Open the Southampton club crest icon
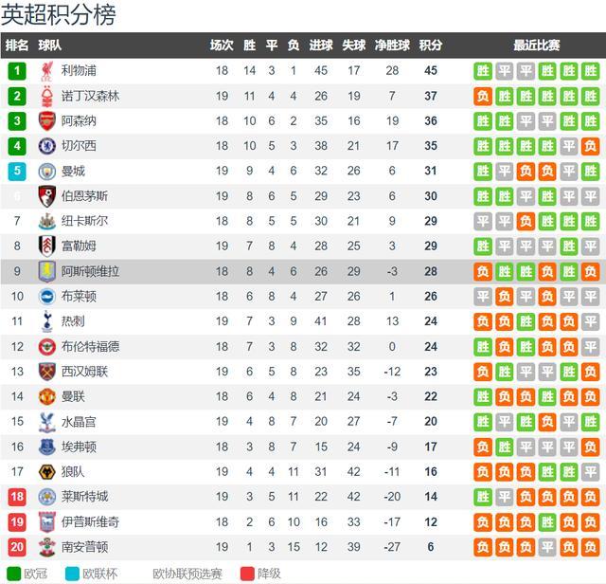The height and width of the screenshot is (584, 606). [x=46, y=547]
